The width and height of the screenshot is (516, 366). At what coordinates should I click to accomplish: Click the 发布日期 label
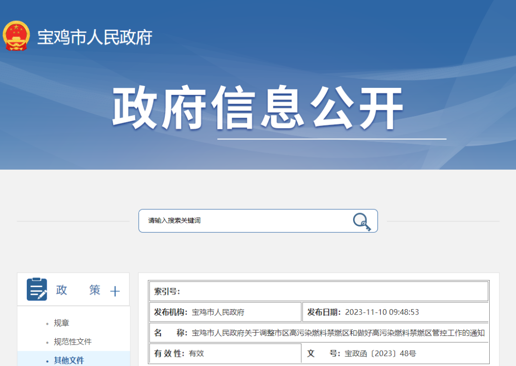(324, 312)
